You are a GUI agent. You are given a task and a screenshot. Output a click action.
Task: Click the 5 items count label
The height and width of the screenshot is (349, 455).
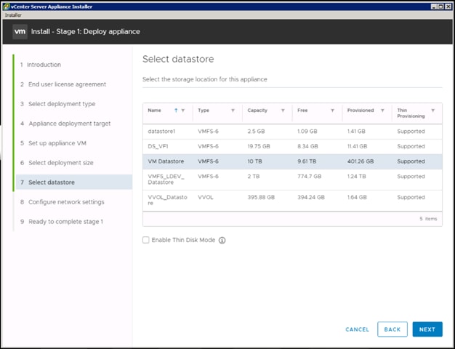[x=428, y=219]
